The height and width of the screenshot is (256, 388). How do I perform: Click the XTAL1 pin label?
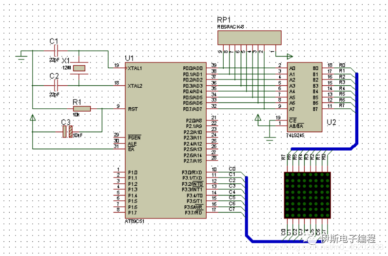click(135, 68)
